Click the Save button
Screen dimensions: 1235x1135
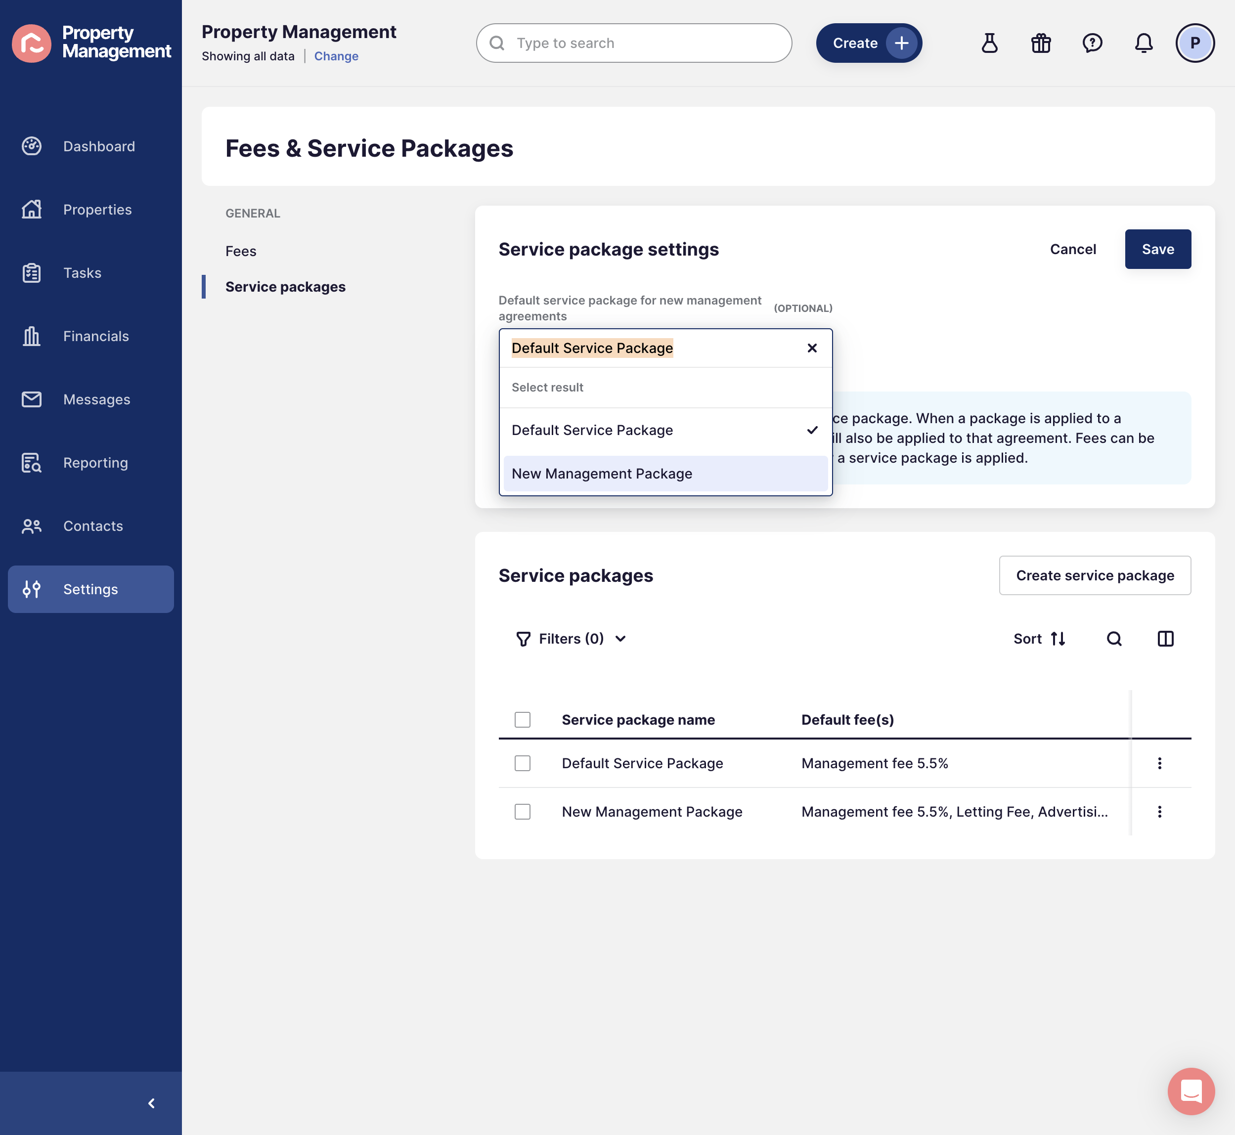tap(1157, 249)
